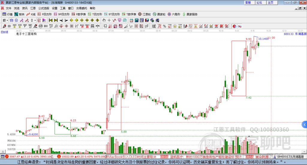Click the 老子十二宫结构 chart title
The height and width of the screenshot is (165, 307).
(26, 34)
